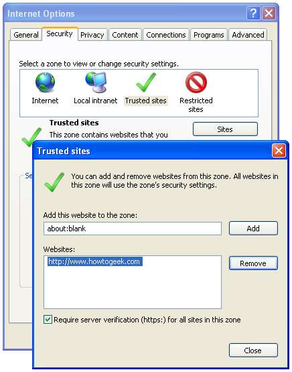Open the Content tab
This screenshot has width=292, height=372.
[125, 35]
